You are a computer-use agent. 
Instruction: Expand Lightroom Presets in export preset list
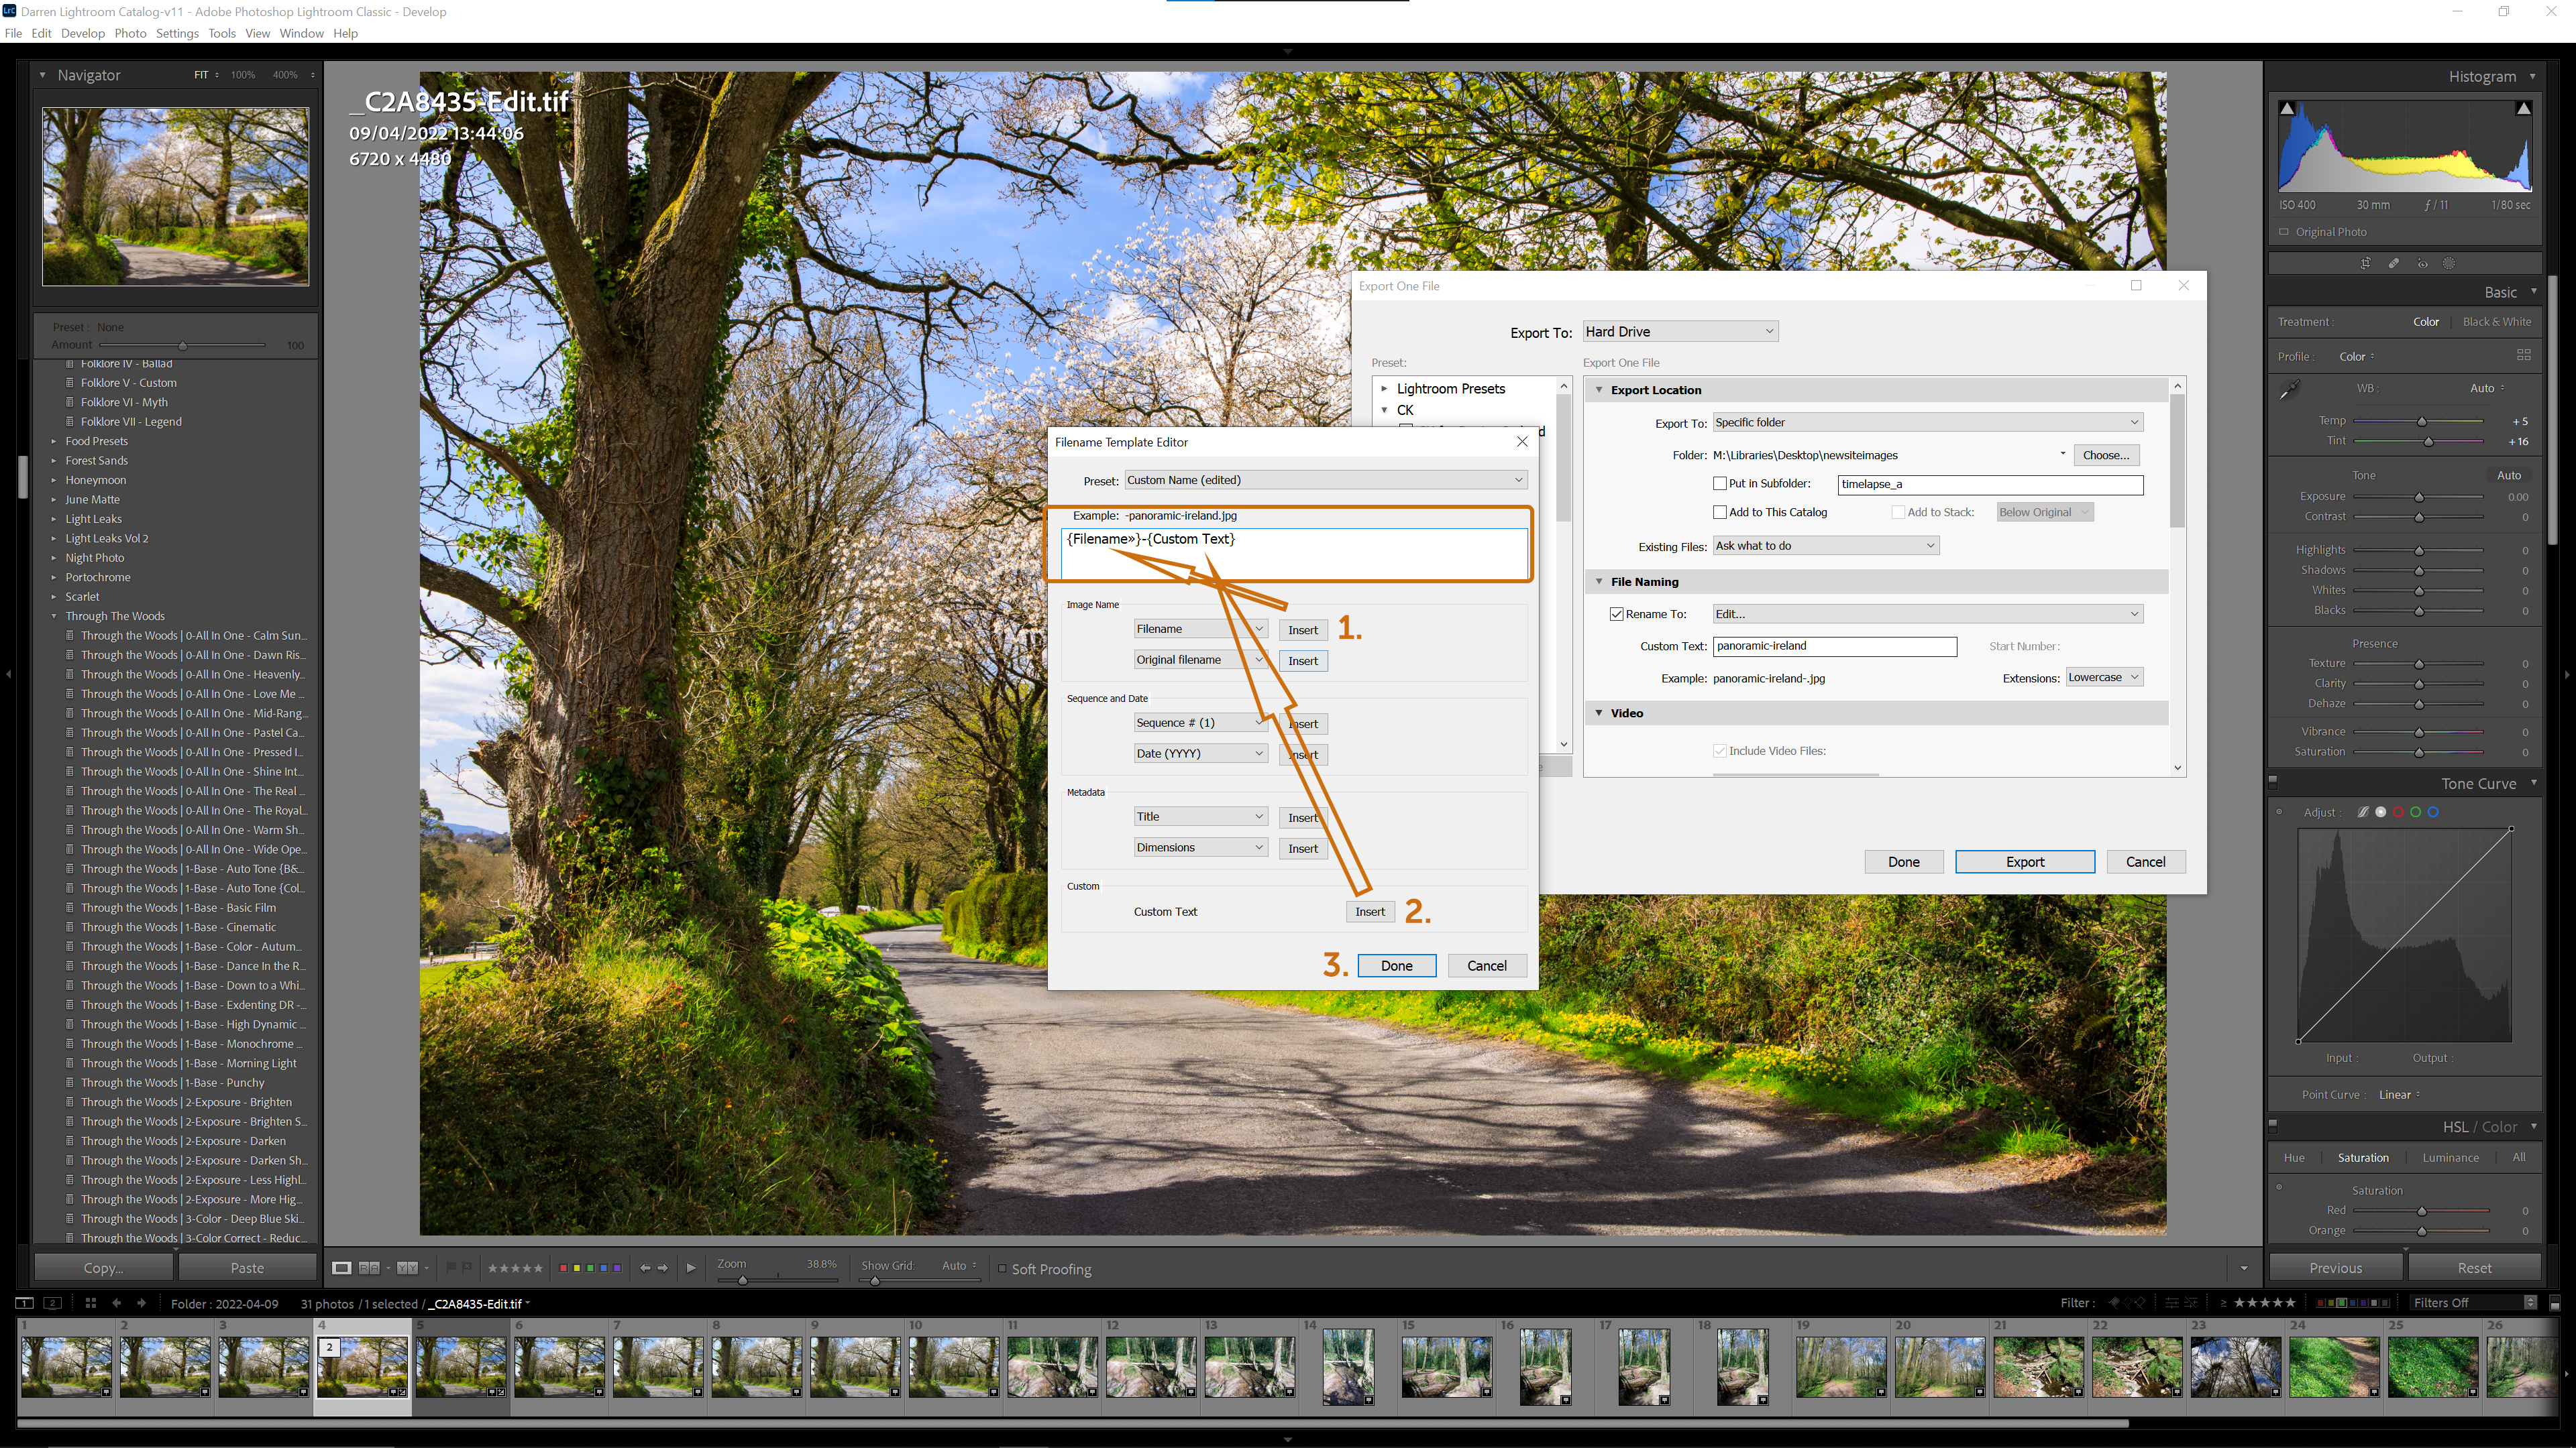point(1385,389)
